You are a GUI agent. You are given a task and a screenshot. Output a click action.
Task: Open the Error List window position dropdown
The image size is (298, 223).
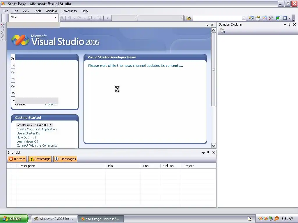coord(203,153)
